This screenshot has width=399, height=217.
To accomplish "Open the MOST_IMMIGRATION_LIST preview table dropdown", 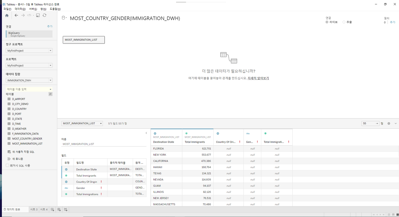I will (82, 124).
